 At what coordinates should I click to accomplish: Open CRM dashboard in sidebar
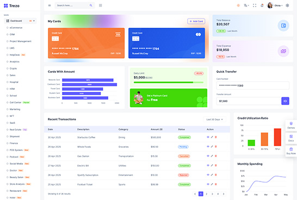pos(12,34)
